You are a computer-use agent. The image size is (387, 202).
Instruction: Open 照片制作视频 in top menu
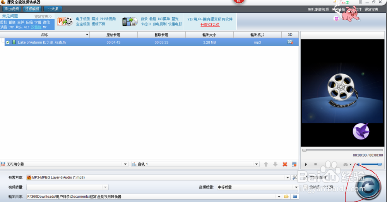click(319, 9)
